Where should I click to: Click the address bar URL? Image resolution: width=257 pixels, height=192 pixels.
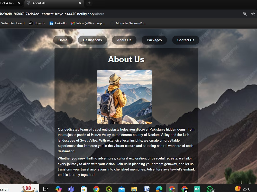click(x=52, y=14)
